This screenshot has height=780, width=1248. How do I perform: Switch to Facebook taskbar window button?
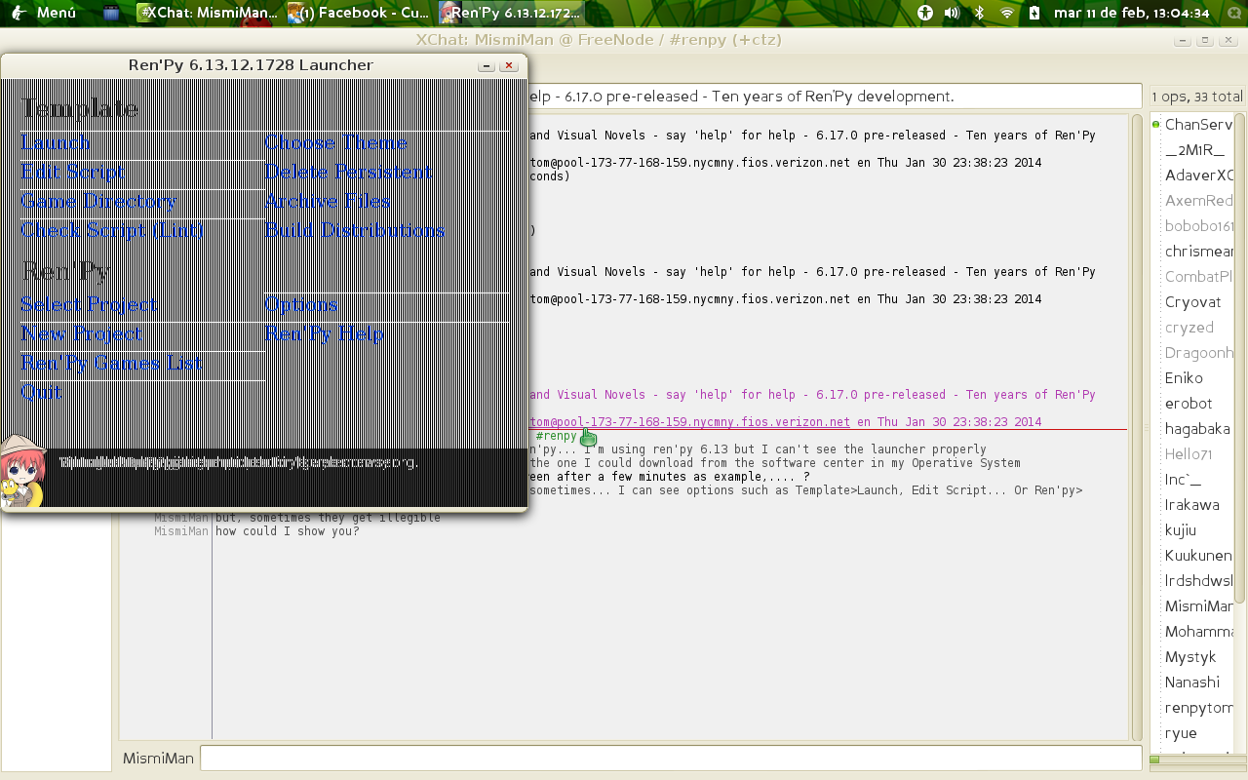pyautogui.click(x=360, y=13)
